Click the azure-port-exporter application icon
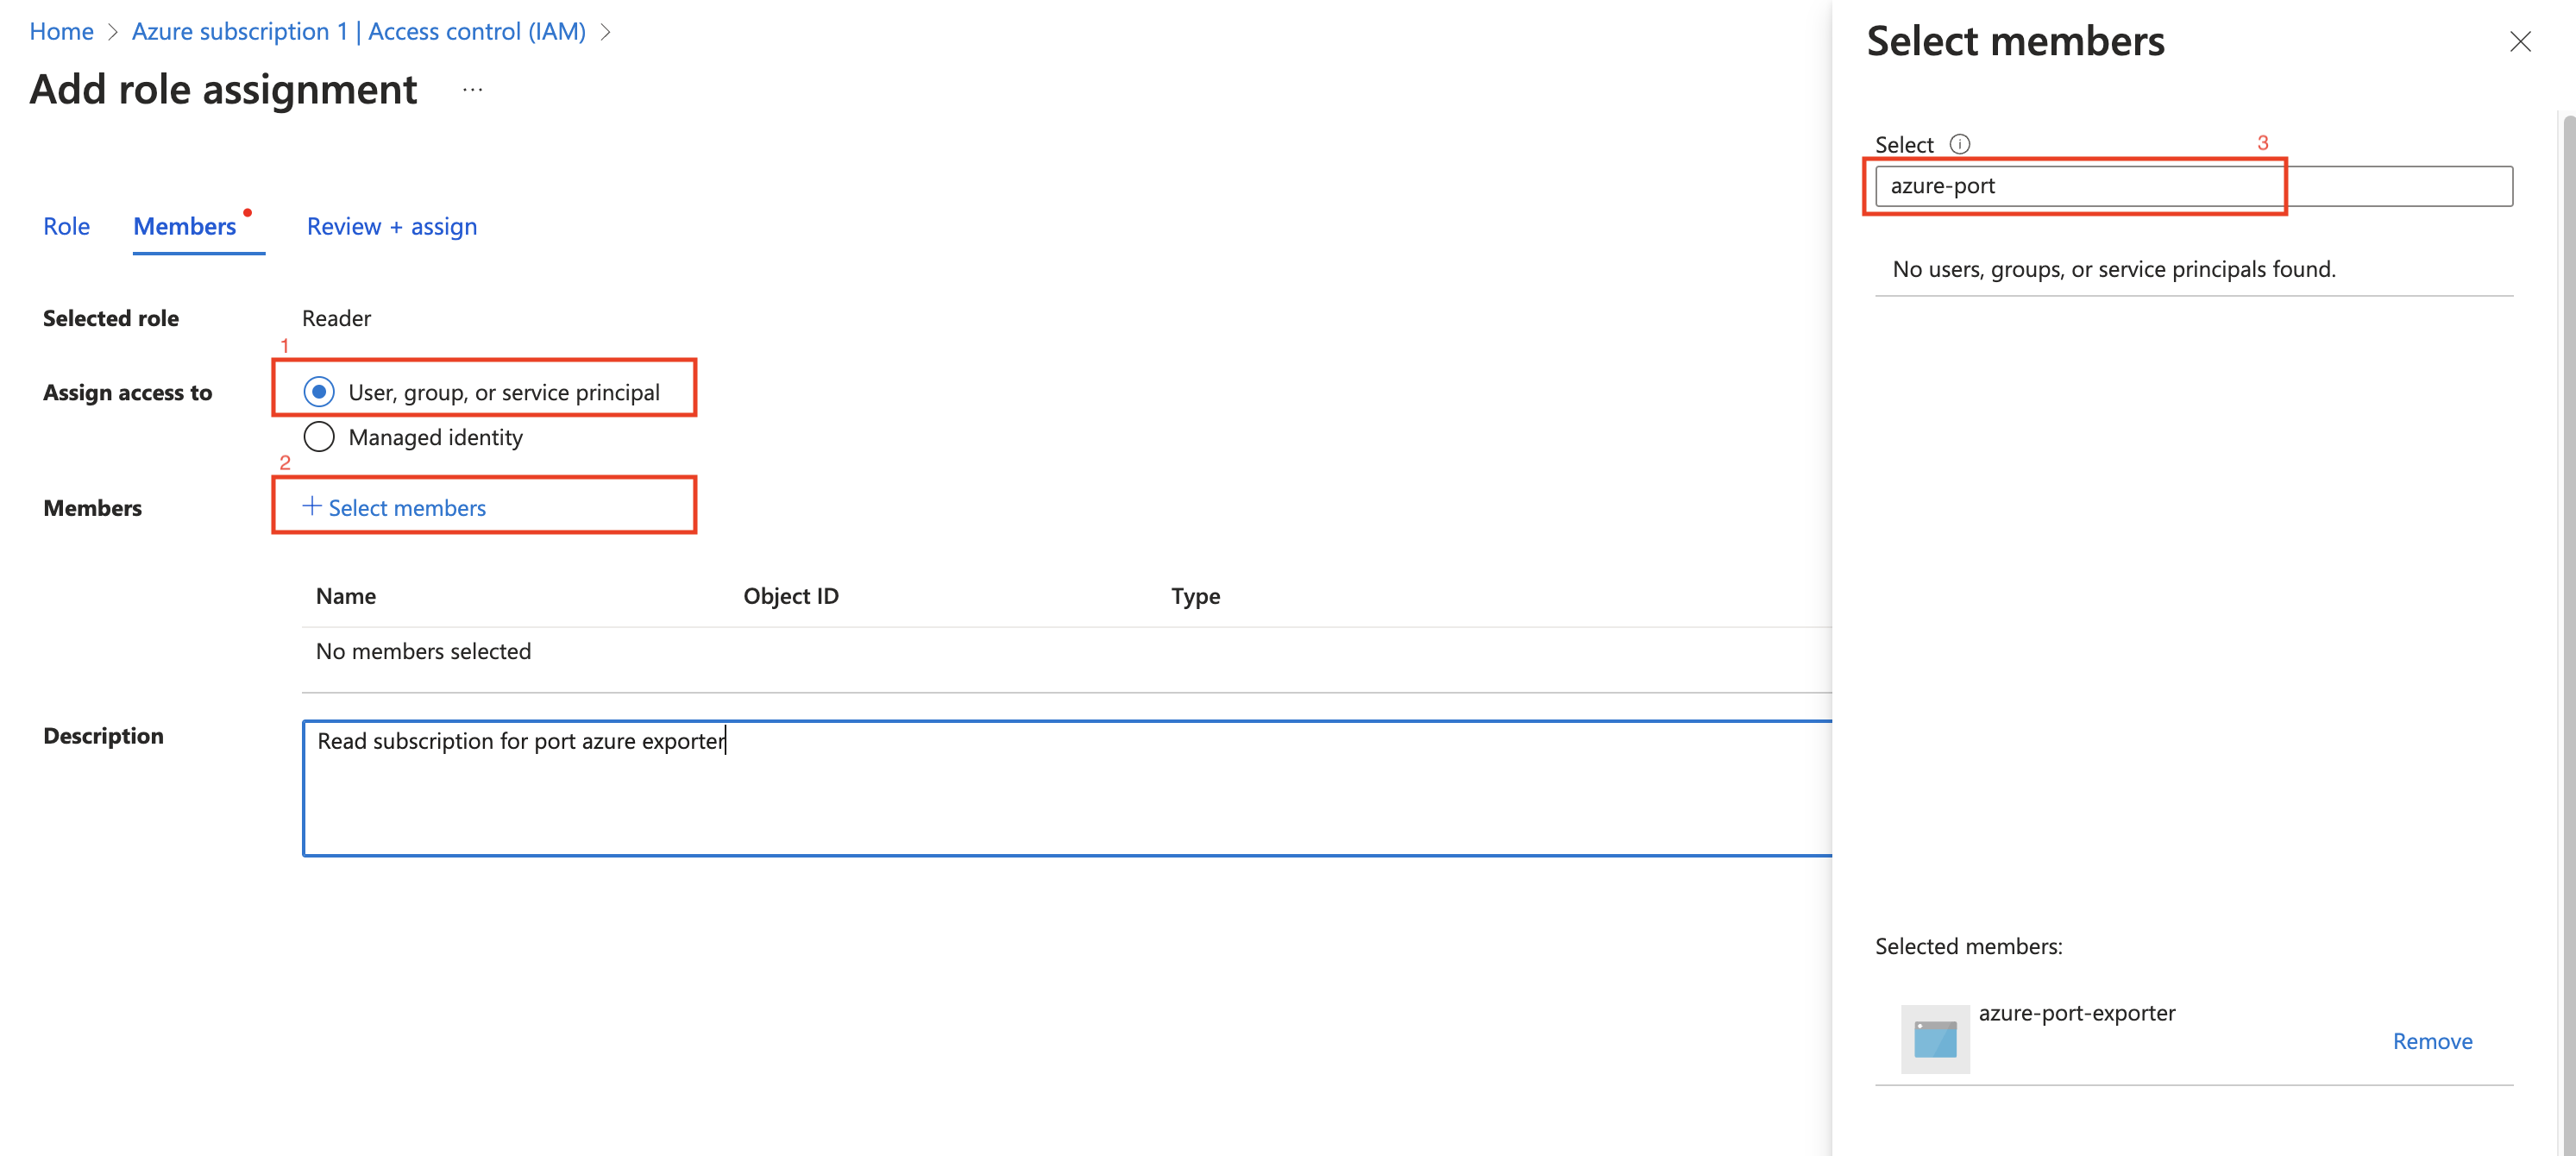The width and height of the screenshot is (2576, 1156). tap(1934, 1039)
